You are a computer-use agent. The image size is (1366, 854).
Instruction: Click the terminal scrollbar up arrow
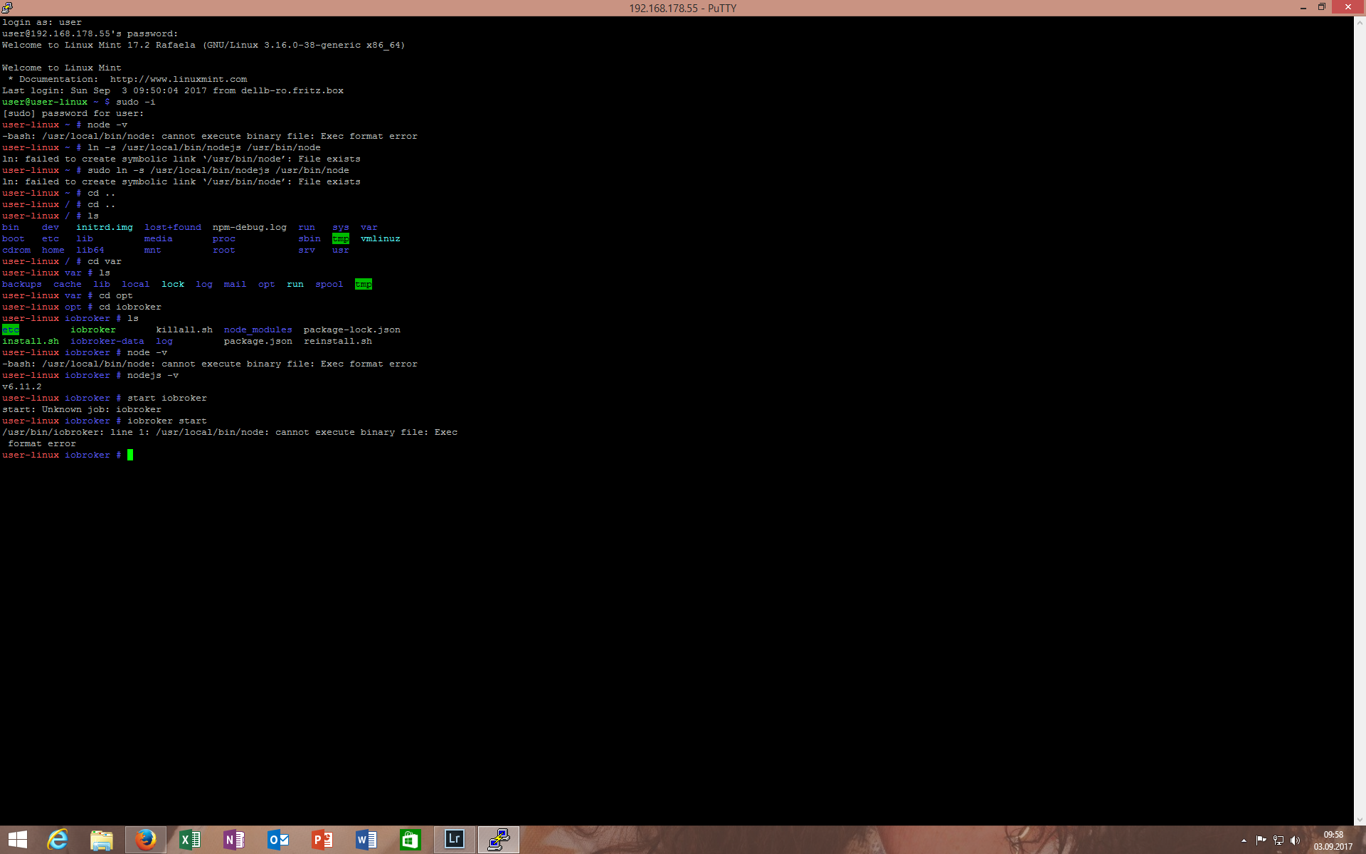click(1360, 23)
